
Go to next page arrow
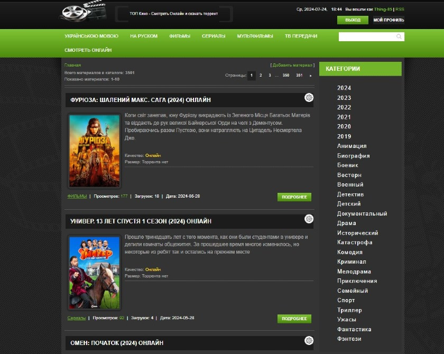click(310, 76)
